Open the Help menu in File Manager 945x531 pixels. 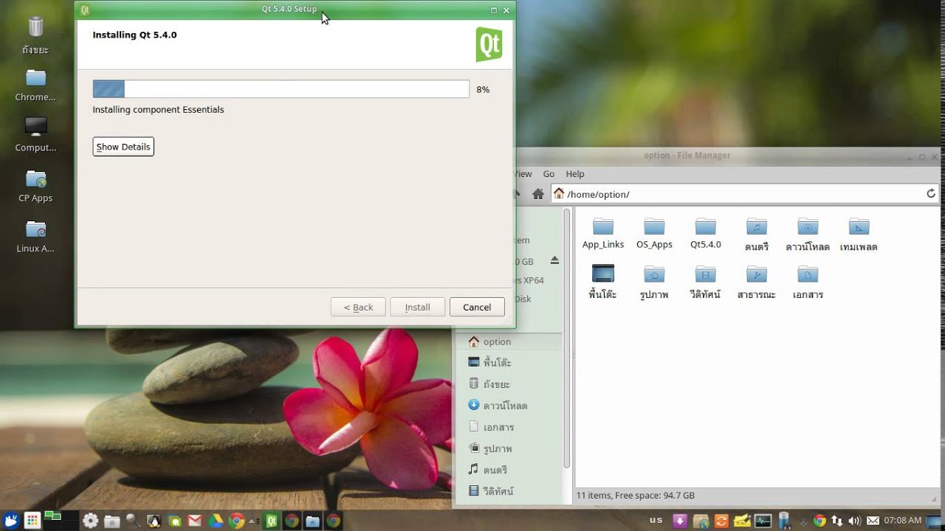575,174
